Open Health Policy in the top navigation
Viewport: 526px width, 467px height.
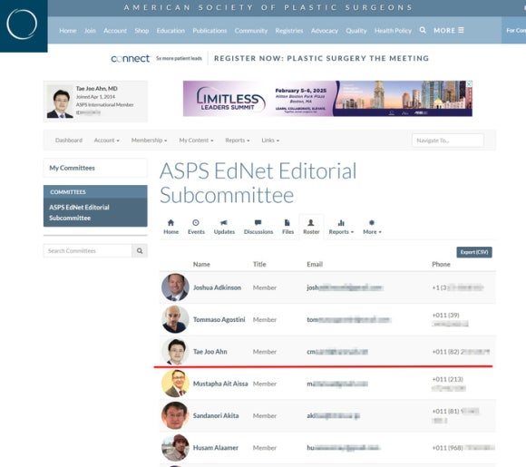[x=393, y=31]
